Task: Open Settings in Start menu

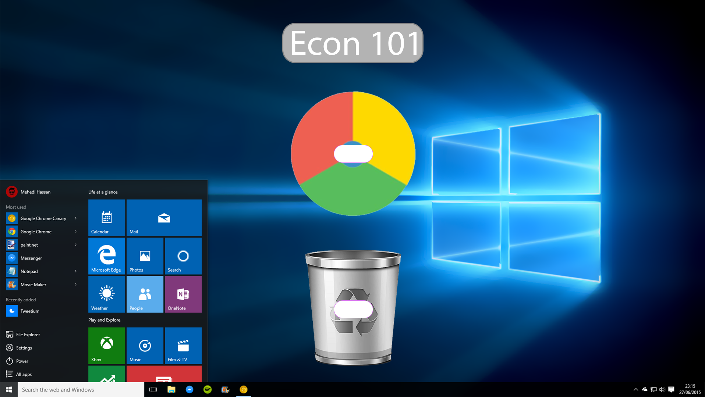Action: (19, 348)
